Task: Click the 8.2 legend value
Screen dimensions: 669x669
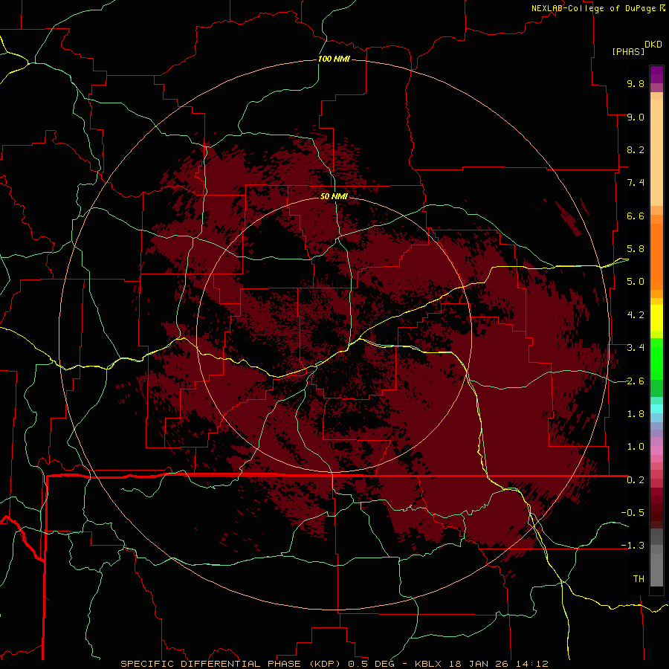Action: coord(636,149)
